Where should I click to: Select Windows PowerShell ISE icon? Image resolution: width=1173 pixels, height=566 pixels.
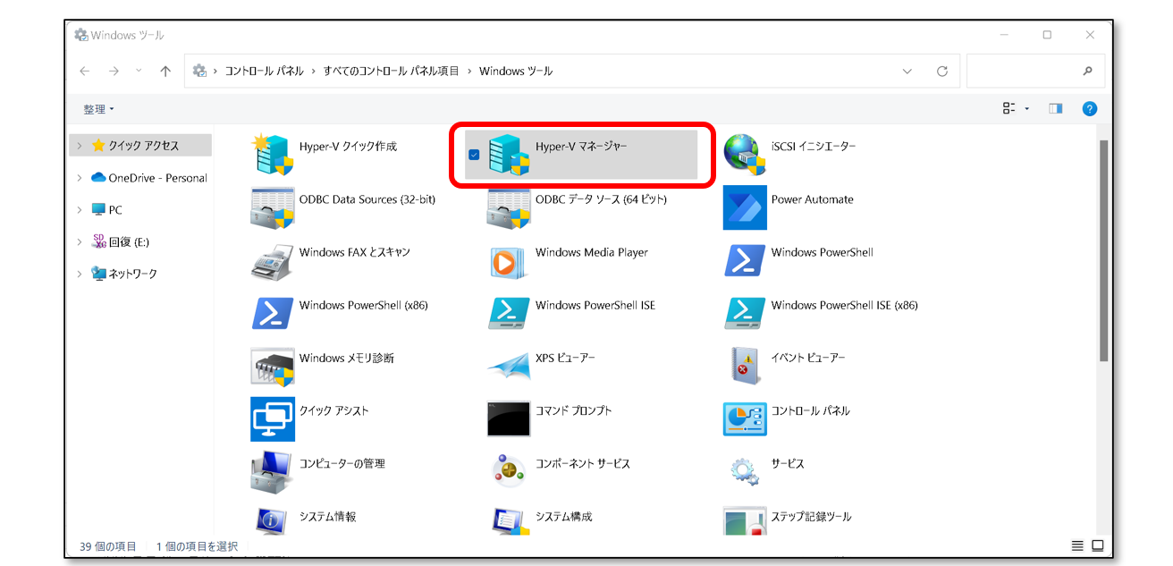point(509,313)
